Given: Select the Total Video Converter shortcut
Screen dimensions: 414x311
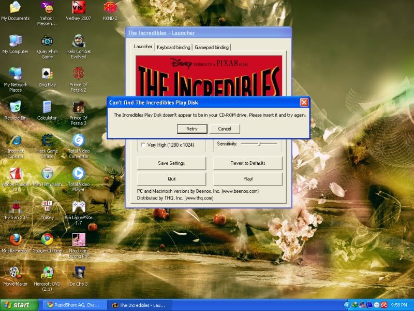Looking at the screenshot, I should (79, 146).
